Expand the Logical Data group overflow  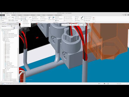[56, 22]
